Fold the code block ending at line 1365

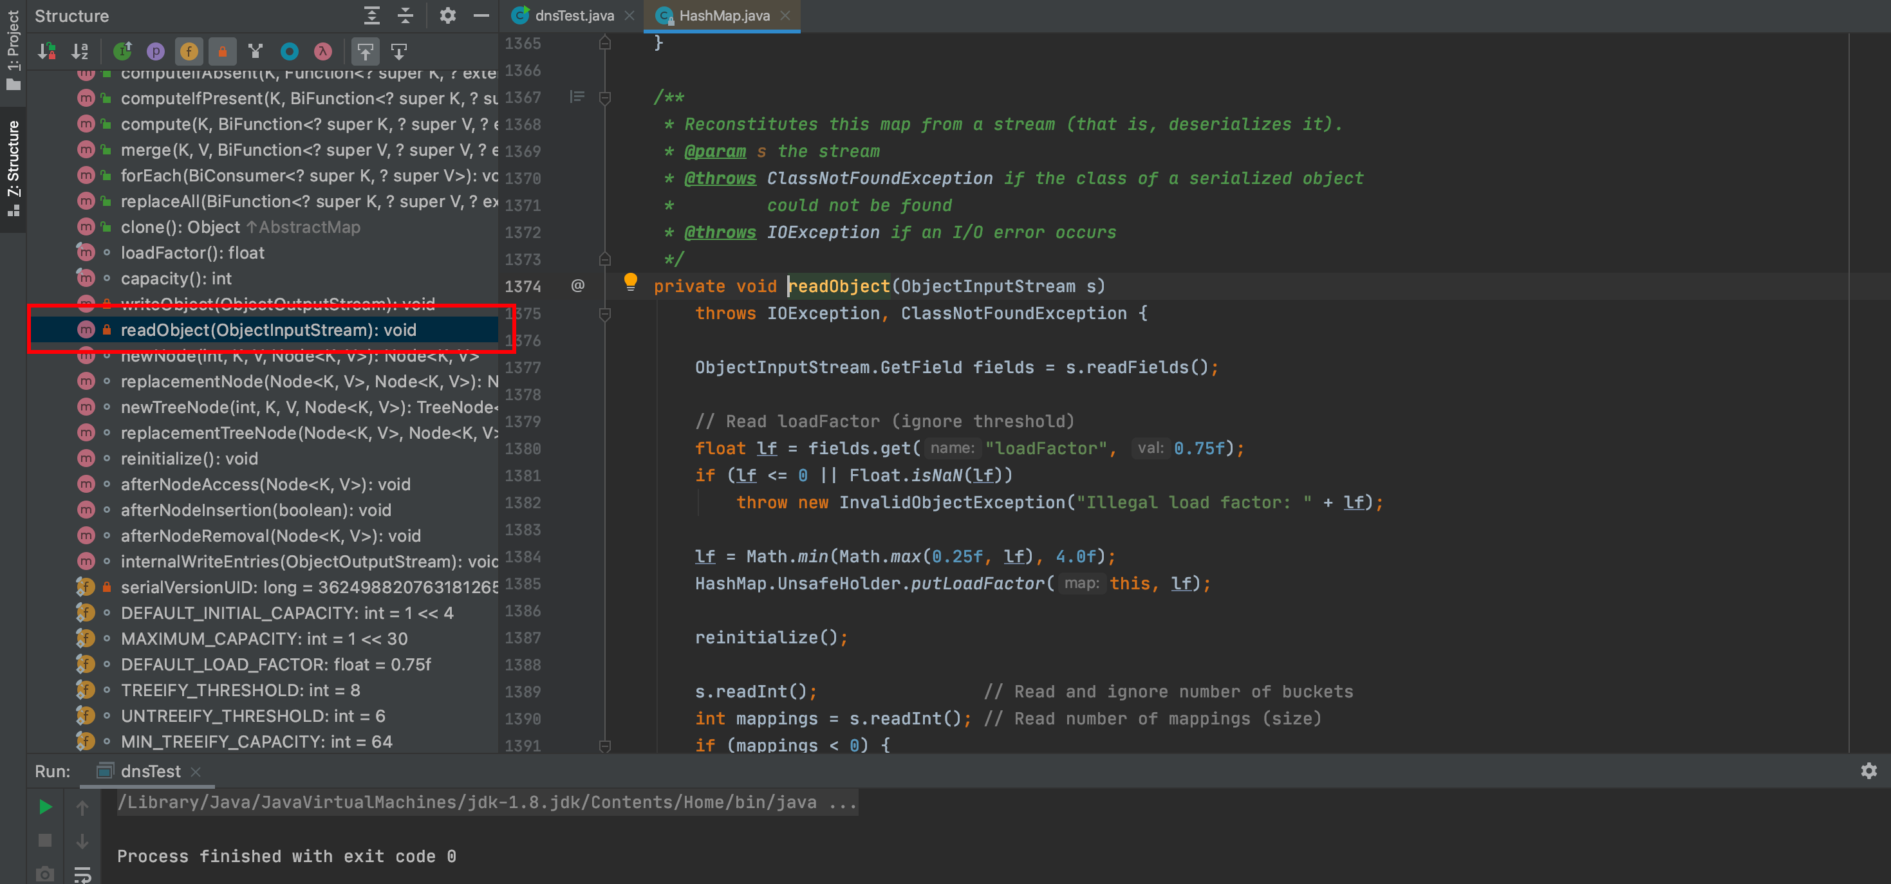pyautogui.click(x=605, y=43)
